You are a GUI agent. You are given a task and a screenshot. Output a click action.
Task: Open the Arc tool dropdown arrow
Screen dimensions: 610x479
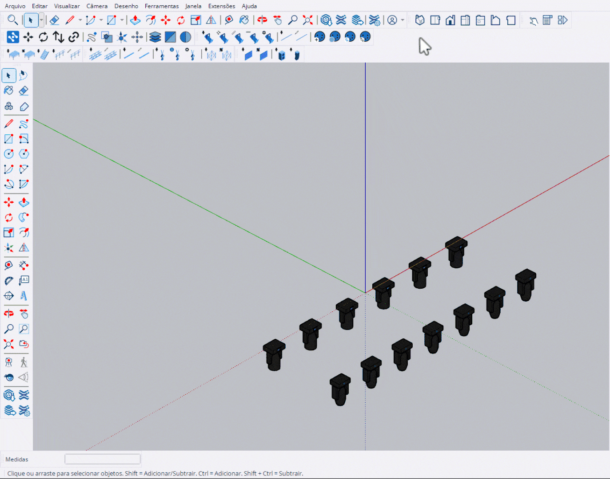[101, 20]
